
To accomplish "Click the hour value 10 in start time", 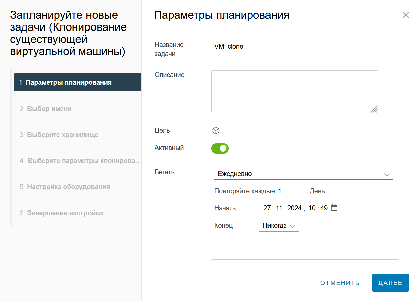I will tap(312, 208).
